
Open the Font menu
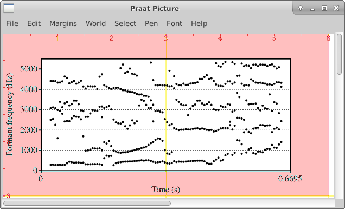pyautogui.click(x=174, y=23)
